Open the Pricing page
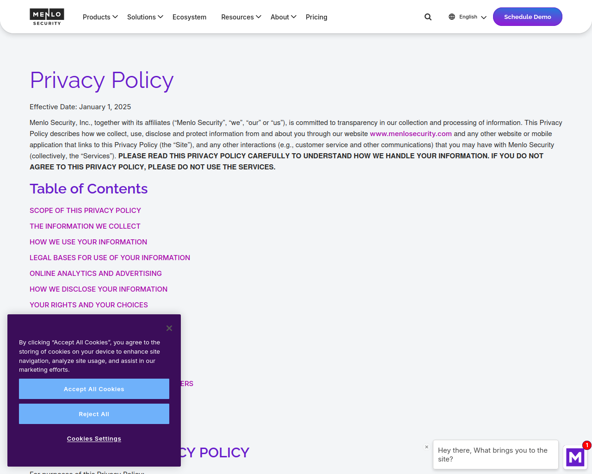This screenshot has height=474, width=592. [316, 17]
